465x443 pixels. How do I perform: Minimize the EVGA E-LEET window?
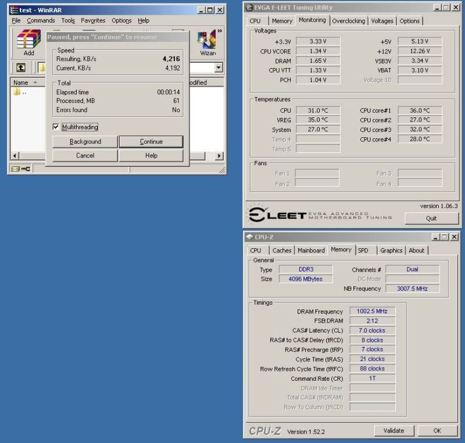pyautogui.click(x=437, y=8)
